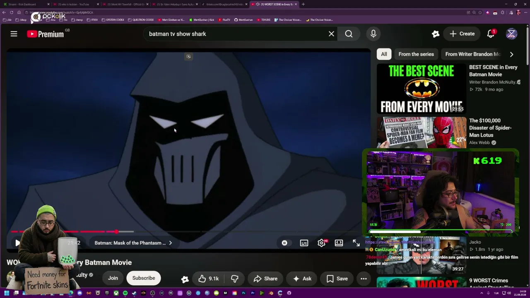Open the Xbox app taskbar icon
The image size is (530, 298).
coord(116,293)
